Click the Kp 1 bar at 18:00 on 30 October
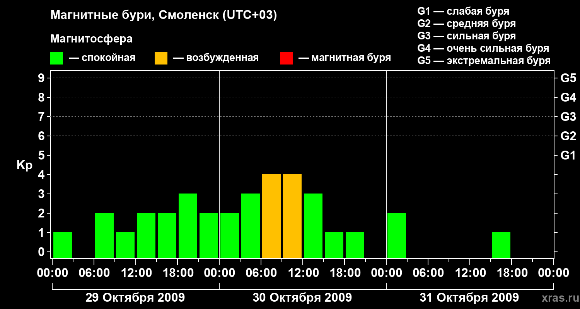The image size is (580, 309). [x=355, y=245]
